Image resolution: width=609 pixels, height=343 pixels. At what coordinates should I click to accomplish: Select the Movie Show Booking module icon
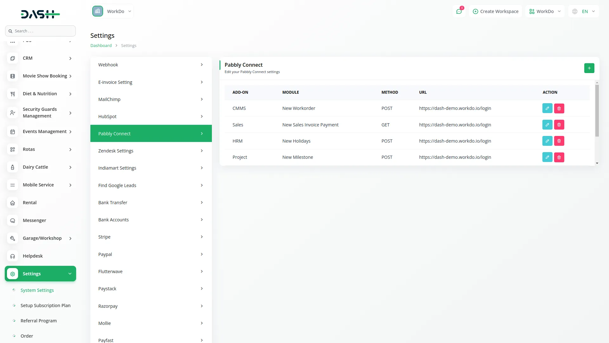pyautogui.click(x=12, y=76)
